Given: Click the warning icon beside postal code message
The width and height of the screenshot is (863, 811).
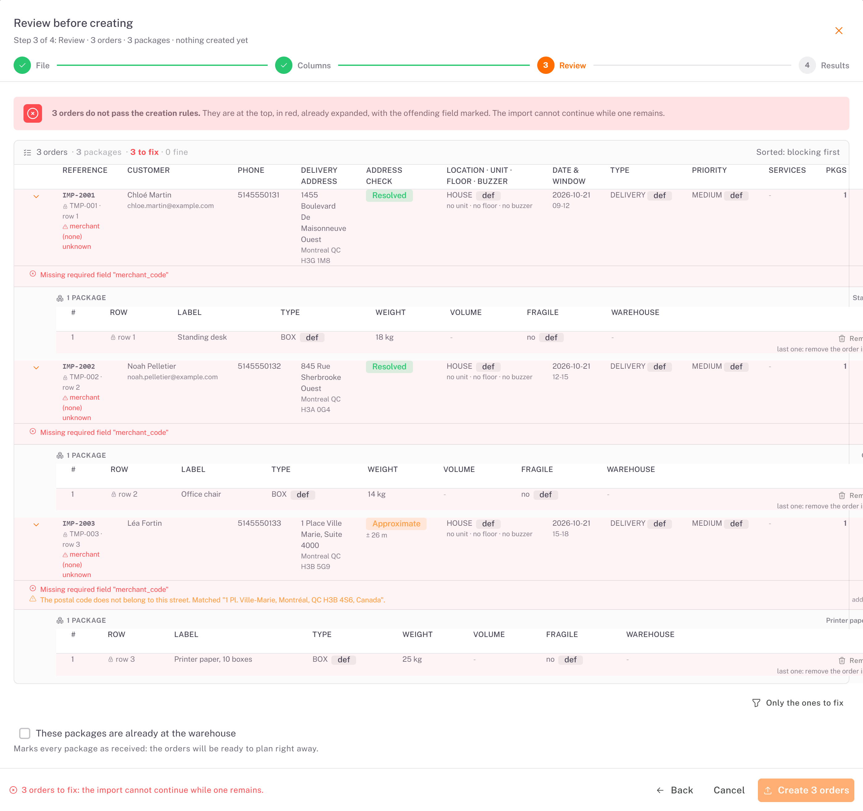Looking at the screenshot, I should click(32, 599).
